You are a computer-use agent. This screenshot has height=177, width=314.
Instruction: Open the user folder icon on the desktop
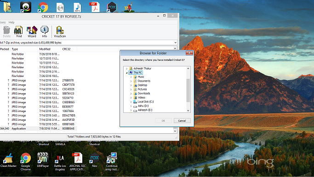click(8, 7)
